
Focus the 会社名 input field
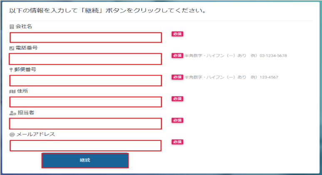point(86,37)
